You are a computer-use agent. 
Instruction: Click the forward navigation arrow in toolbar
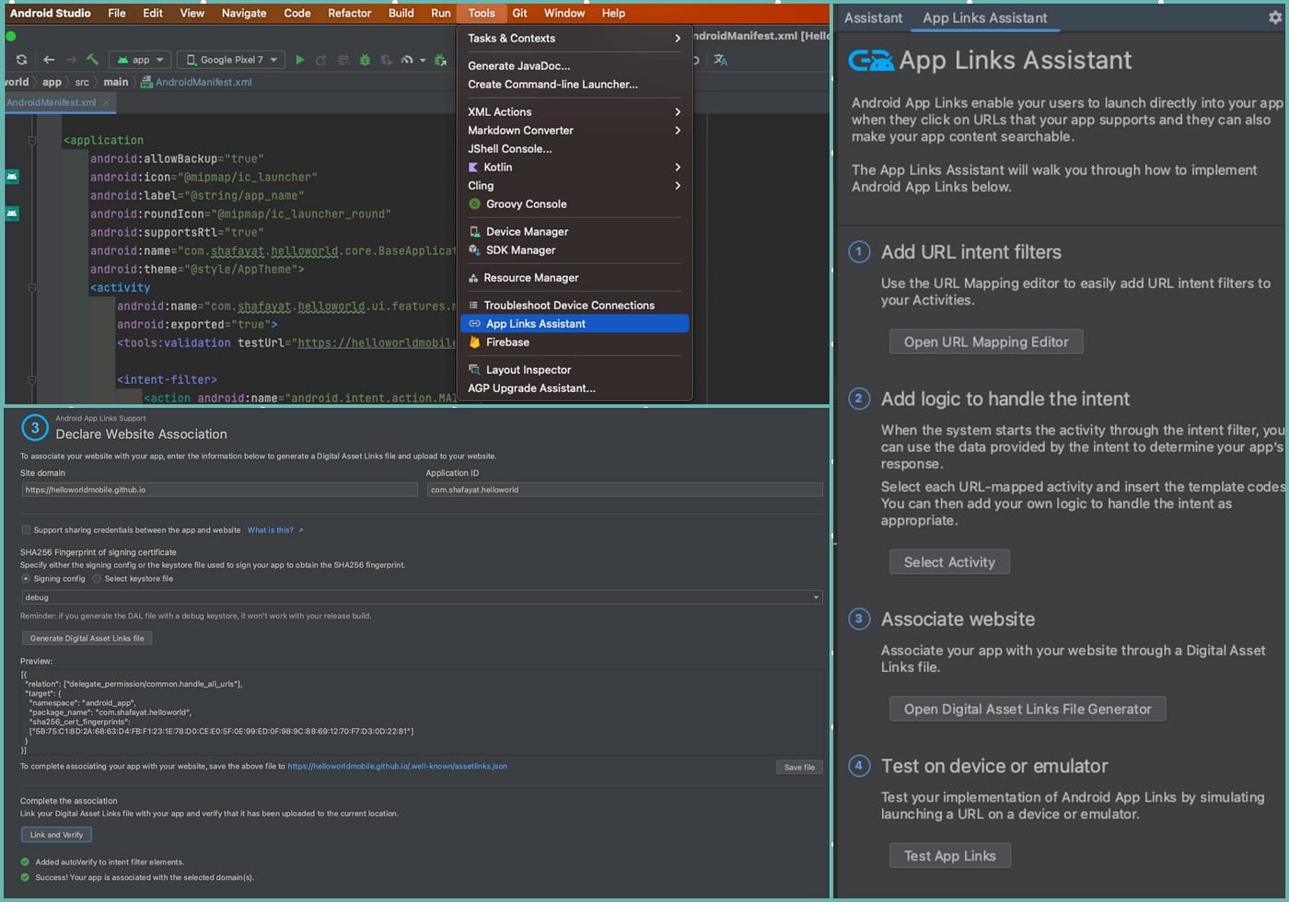tap(71, 60)
